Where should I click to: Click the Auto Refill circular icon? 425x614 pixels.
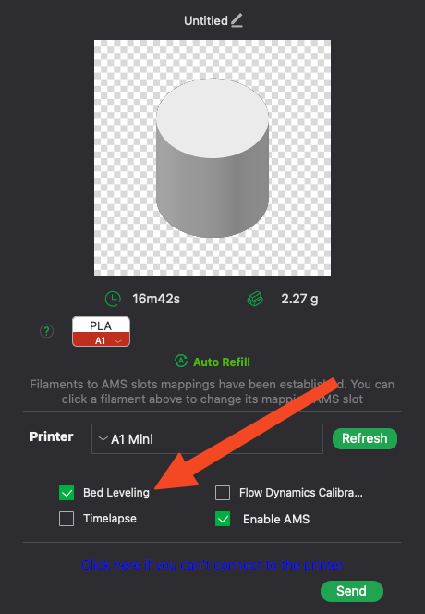[181, 361]
